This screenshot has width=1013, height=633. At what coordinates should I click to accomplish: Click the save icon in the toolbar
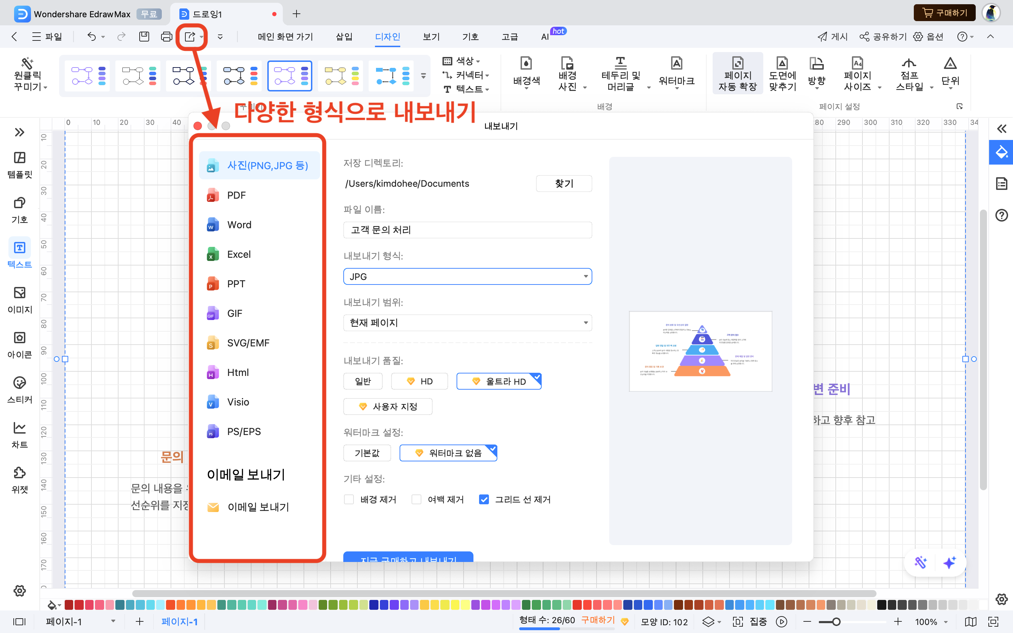(144, 37)
